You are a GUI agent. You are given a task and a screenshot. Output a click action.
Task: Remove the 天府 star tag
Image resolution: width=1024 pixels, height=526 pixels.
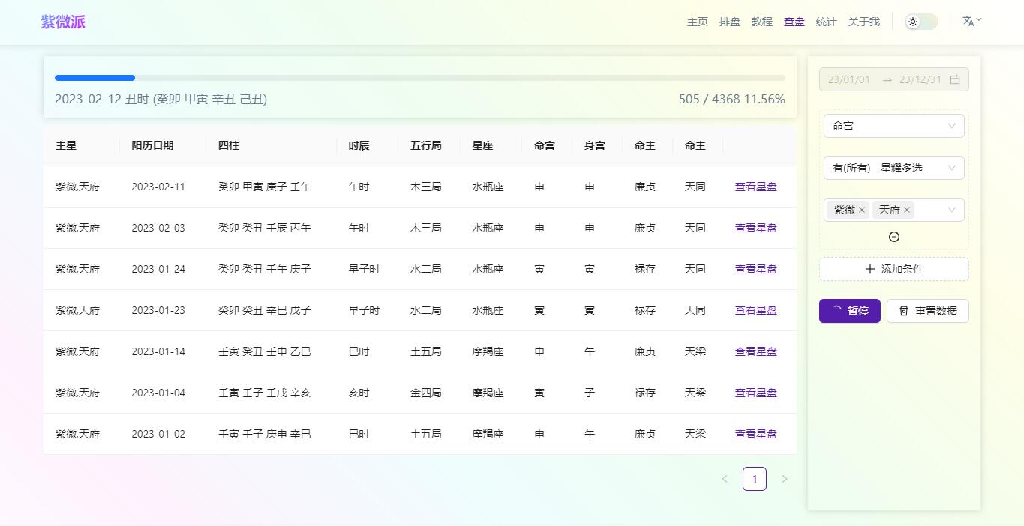tap(907, 210)
